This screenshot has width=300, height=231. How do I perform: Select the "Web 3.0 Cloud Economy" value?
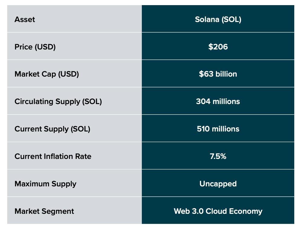point(218,211)
